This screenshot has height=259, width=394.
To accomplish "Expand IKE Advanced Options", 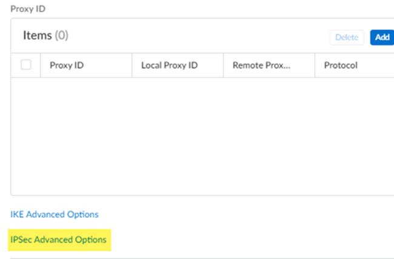I will click(55, 214).
